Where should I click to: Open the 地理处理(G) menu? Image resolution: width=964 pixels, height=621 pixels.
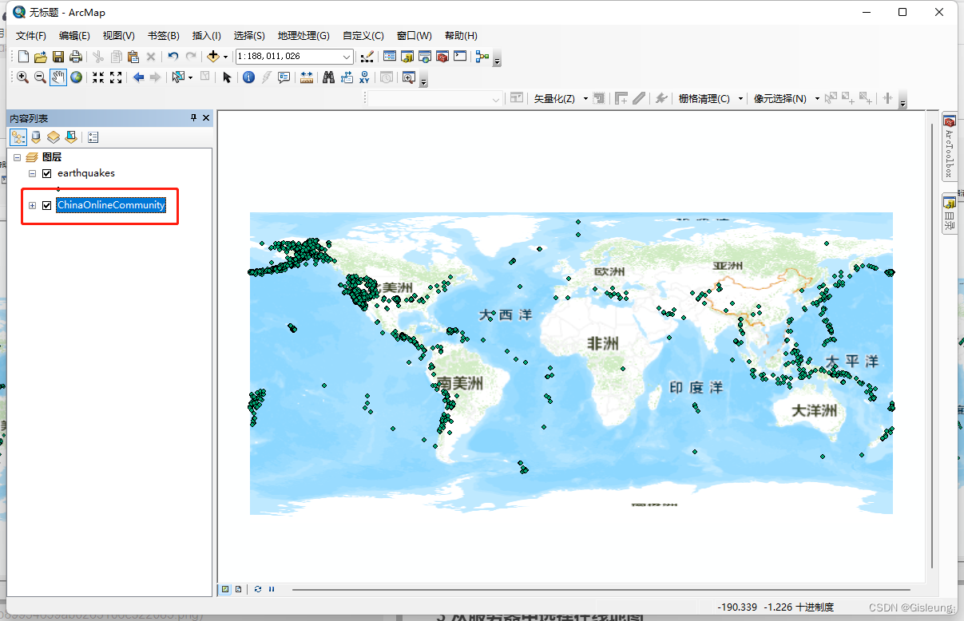click(303, 36)
